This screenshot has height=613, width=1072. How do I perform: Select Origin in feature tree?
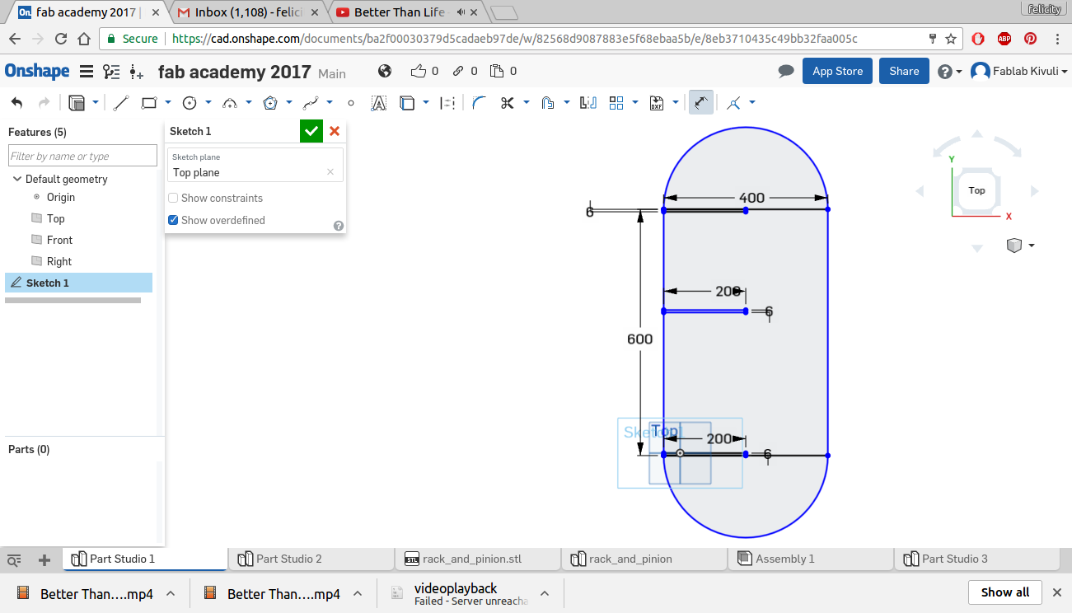tap(61, 197)
